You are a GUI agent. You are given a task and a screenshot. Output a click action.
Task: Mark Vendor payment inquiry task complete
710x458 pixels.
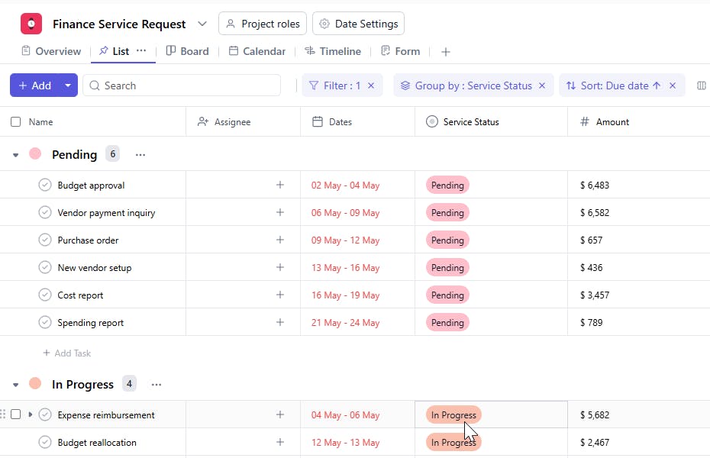(x=45, y=213)
